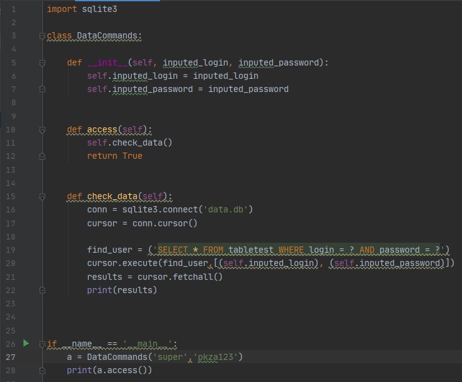Viewport: 462px width, 382px height.
Task: Collapse the check_data method fold marker
Action: pos(42,197)
